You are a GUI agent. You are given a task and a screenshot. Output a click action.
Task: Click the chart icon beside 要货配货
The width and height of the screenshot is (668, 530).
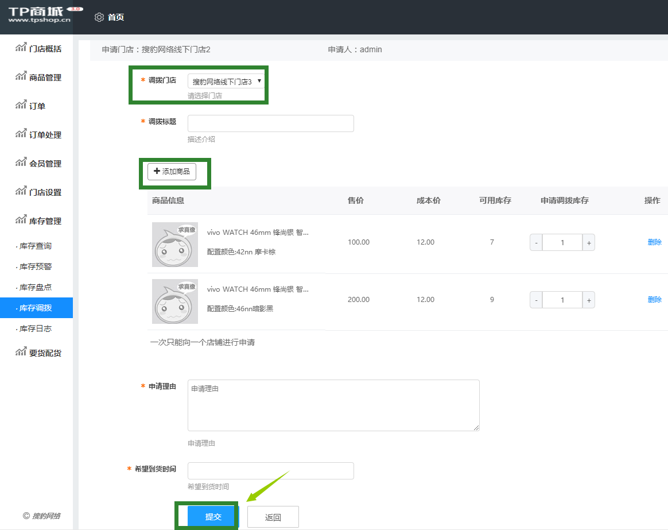pos(21,353)
